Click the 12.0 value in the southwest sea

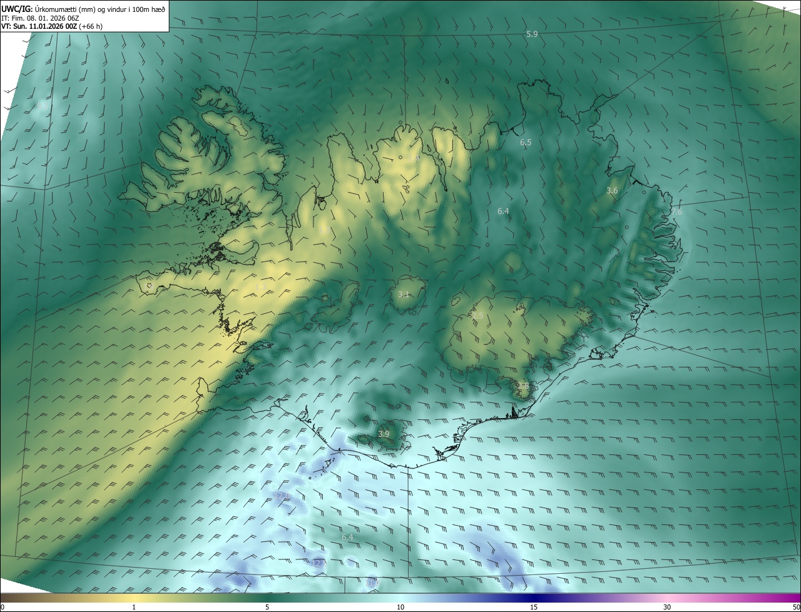click(282, 495)
